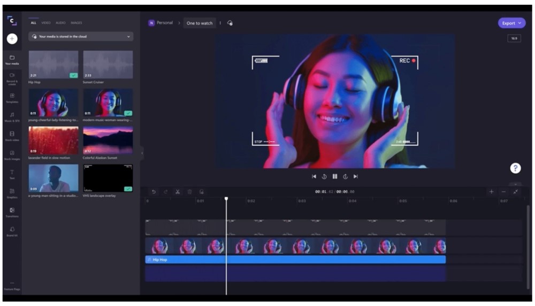This screenshot has width=535, height=306.
Task: Open the 16:9 aspect ratio selector
Action: coord(514,38)
